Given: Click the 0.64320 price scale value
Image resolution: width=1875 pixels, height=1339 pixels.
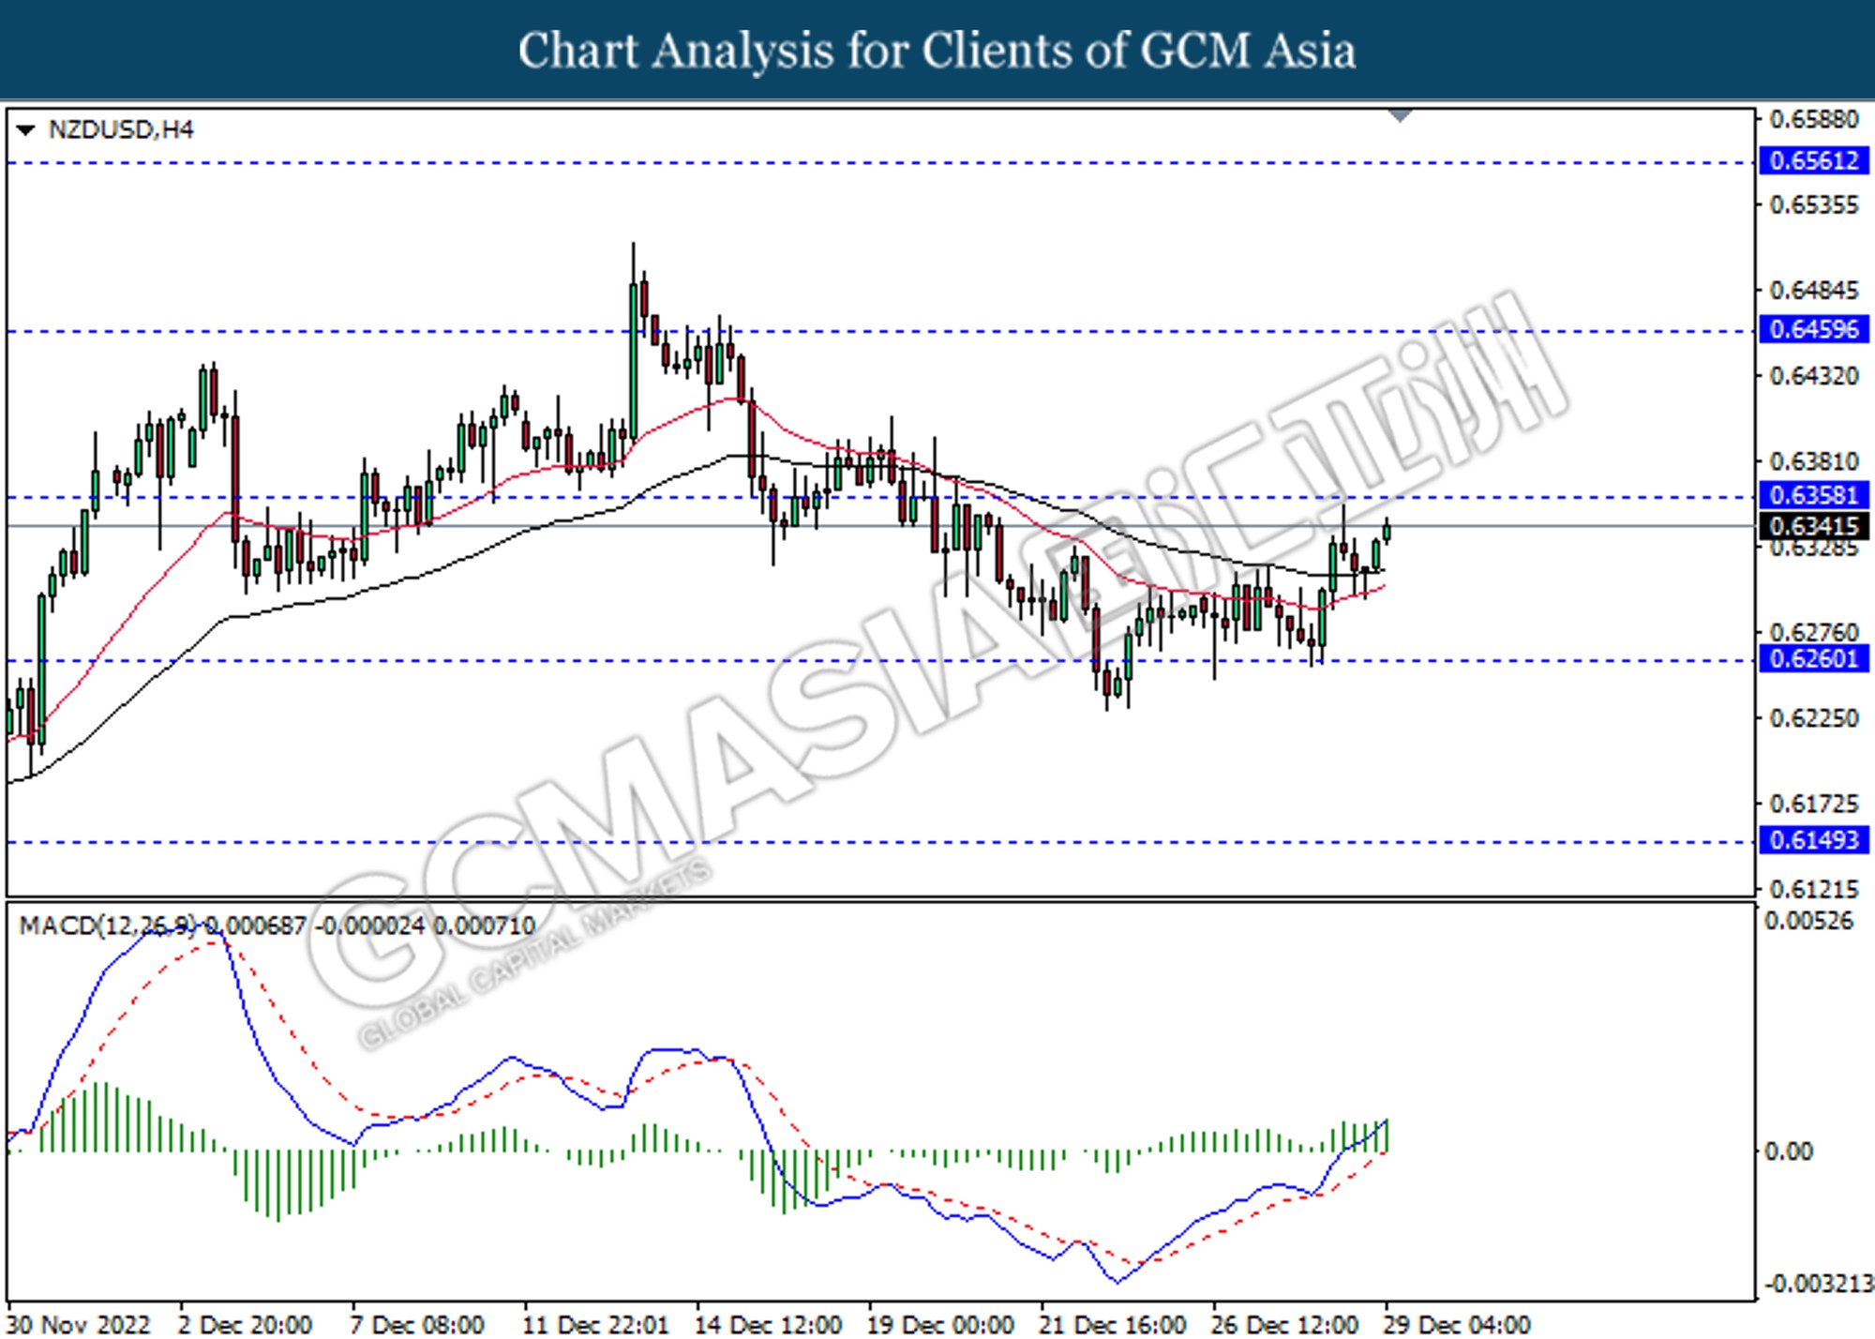Looking at the screenshot, I should (1813, 376).
